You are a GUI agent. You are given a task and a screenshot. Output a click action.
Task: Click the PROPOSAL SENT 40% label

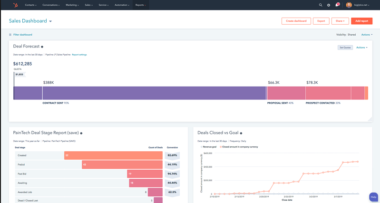click(281, 103)
